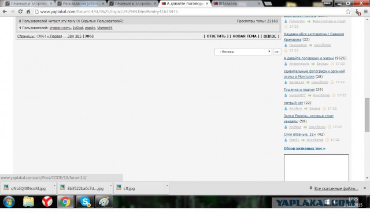The height and width of the screenshot is (220, 370).
Task: Open topic 'Хитрый кот'
Action: (293, 103)
